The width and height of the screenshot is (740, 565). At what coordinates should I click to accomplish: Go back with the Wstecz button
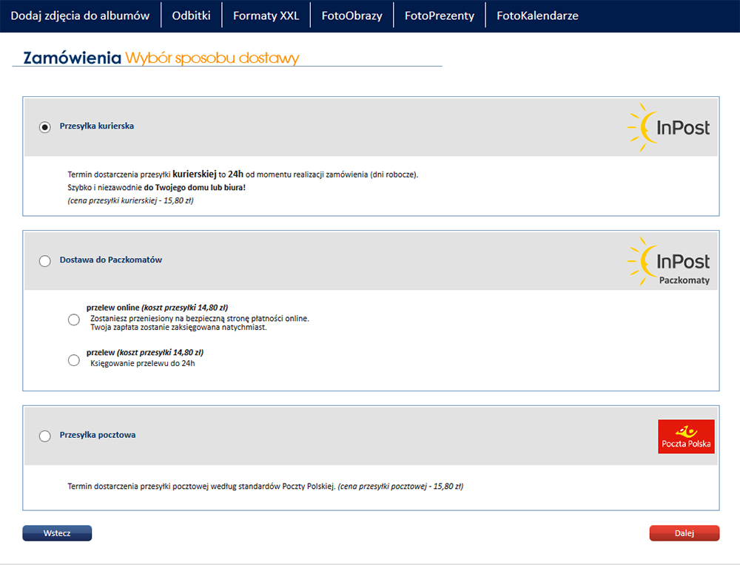click(57, 533)
